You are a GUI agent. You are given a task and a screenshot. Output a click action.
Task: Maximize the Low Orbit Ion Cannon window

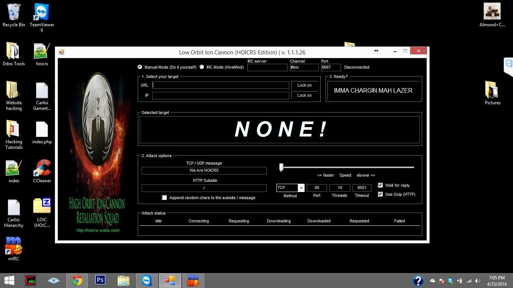click(x=405, y=51)
